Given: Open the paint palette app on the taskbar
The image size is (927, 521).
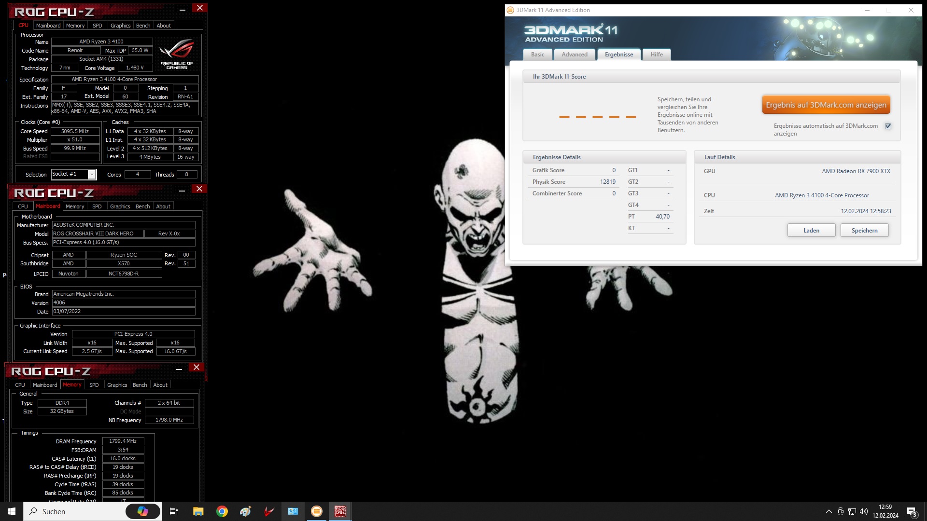Looking at the screenshot, I should 246,511.
